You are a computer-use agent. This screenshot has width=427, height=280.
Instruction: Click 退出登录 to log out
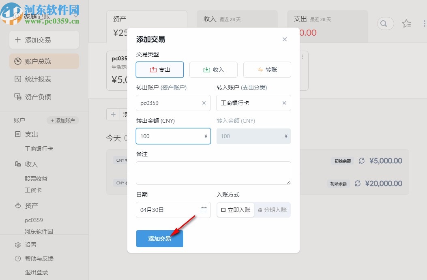pyautogui.click(x=36, y=272)
